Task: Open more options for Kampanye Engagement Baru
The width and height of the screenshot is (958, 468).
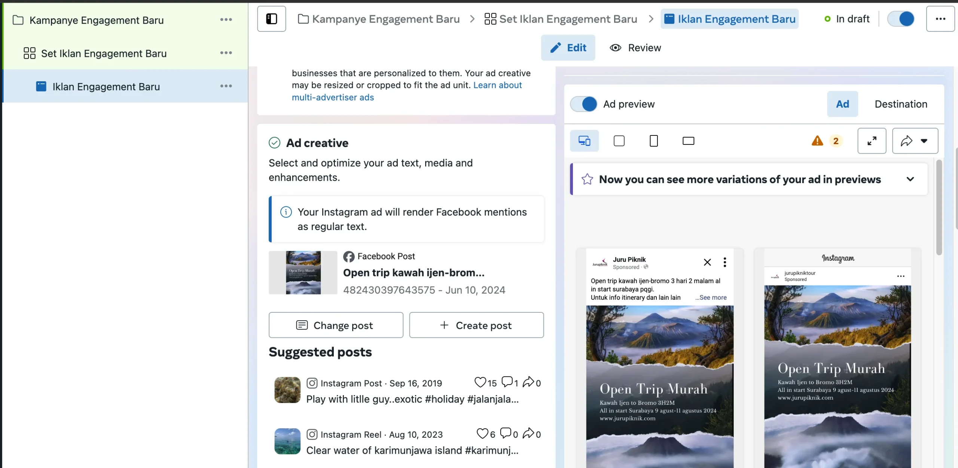Action: (226, 20)
